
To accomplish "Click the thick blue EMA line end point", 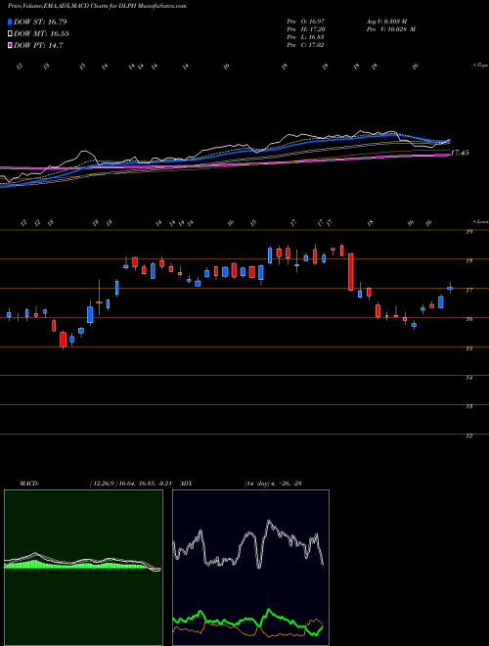I will click(x=449, y=141).
